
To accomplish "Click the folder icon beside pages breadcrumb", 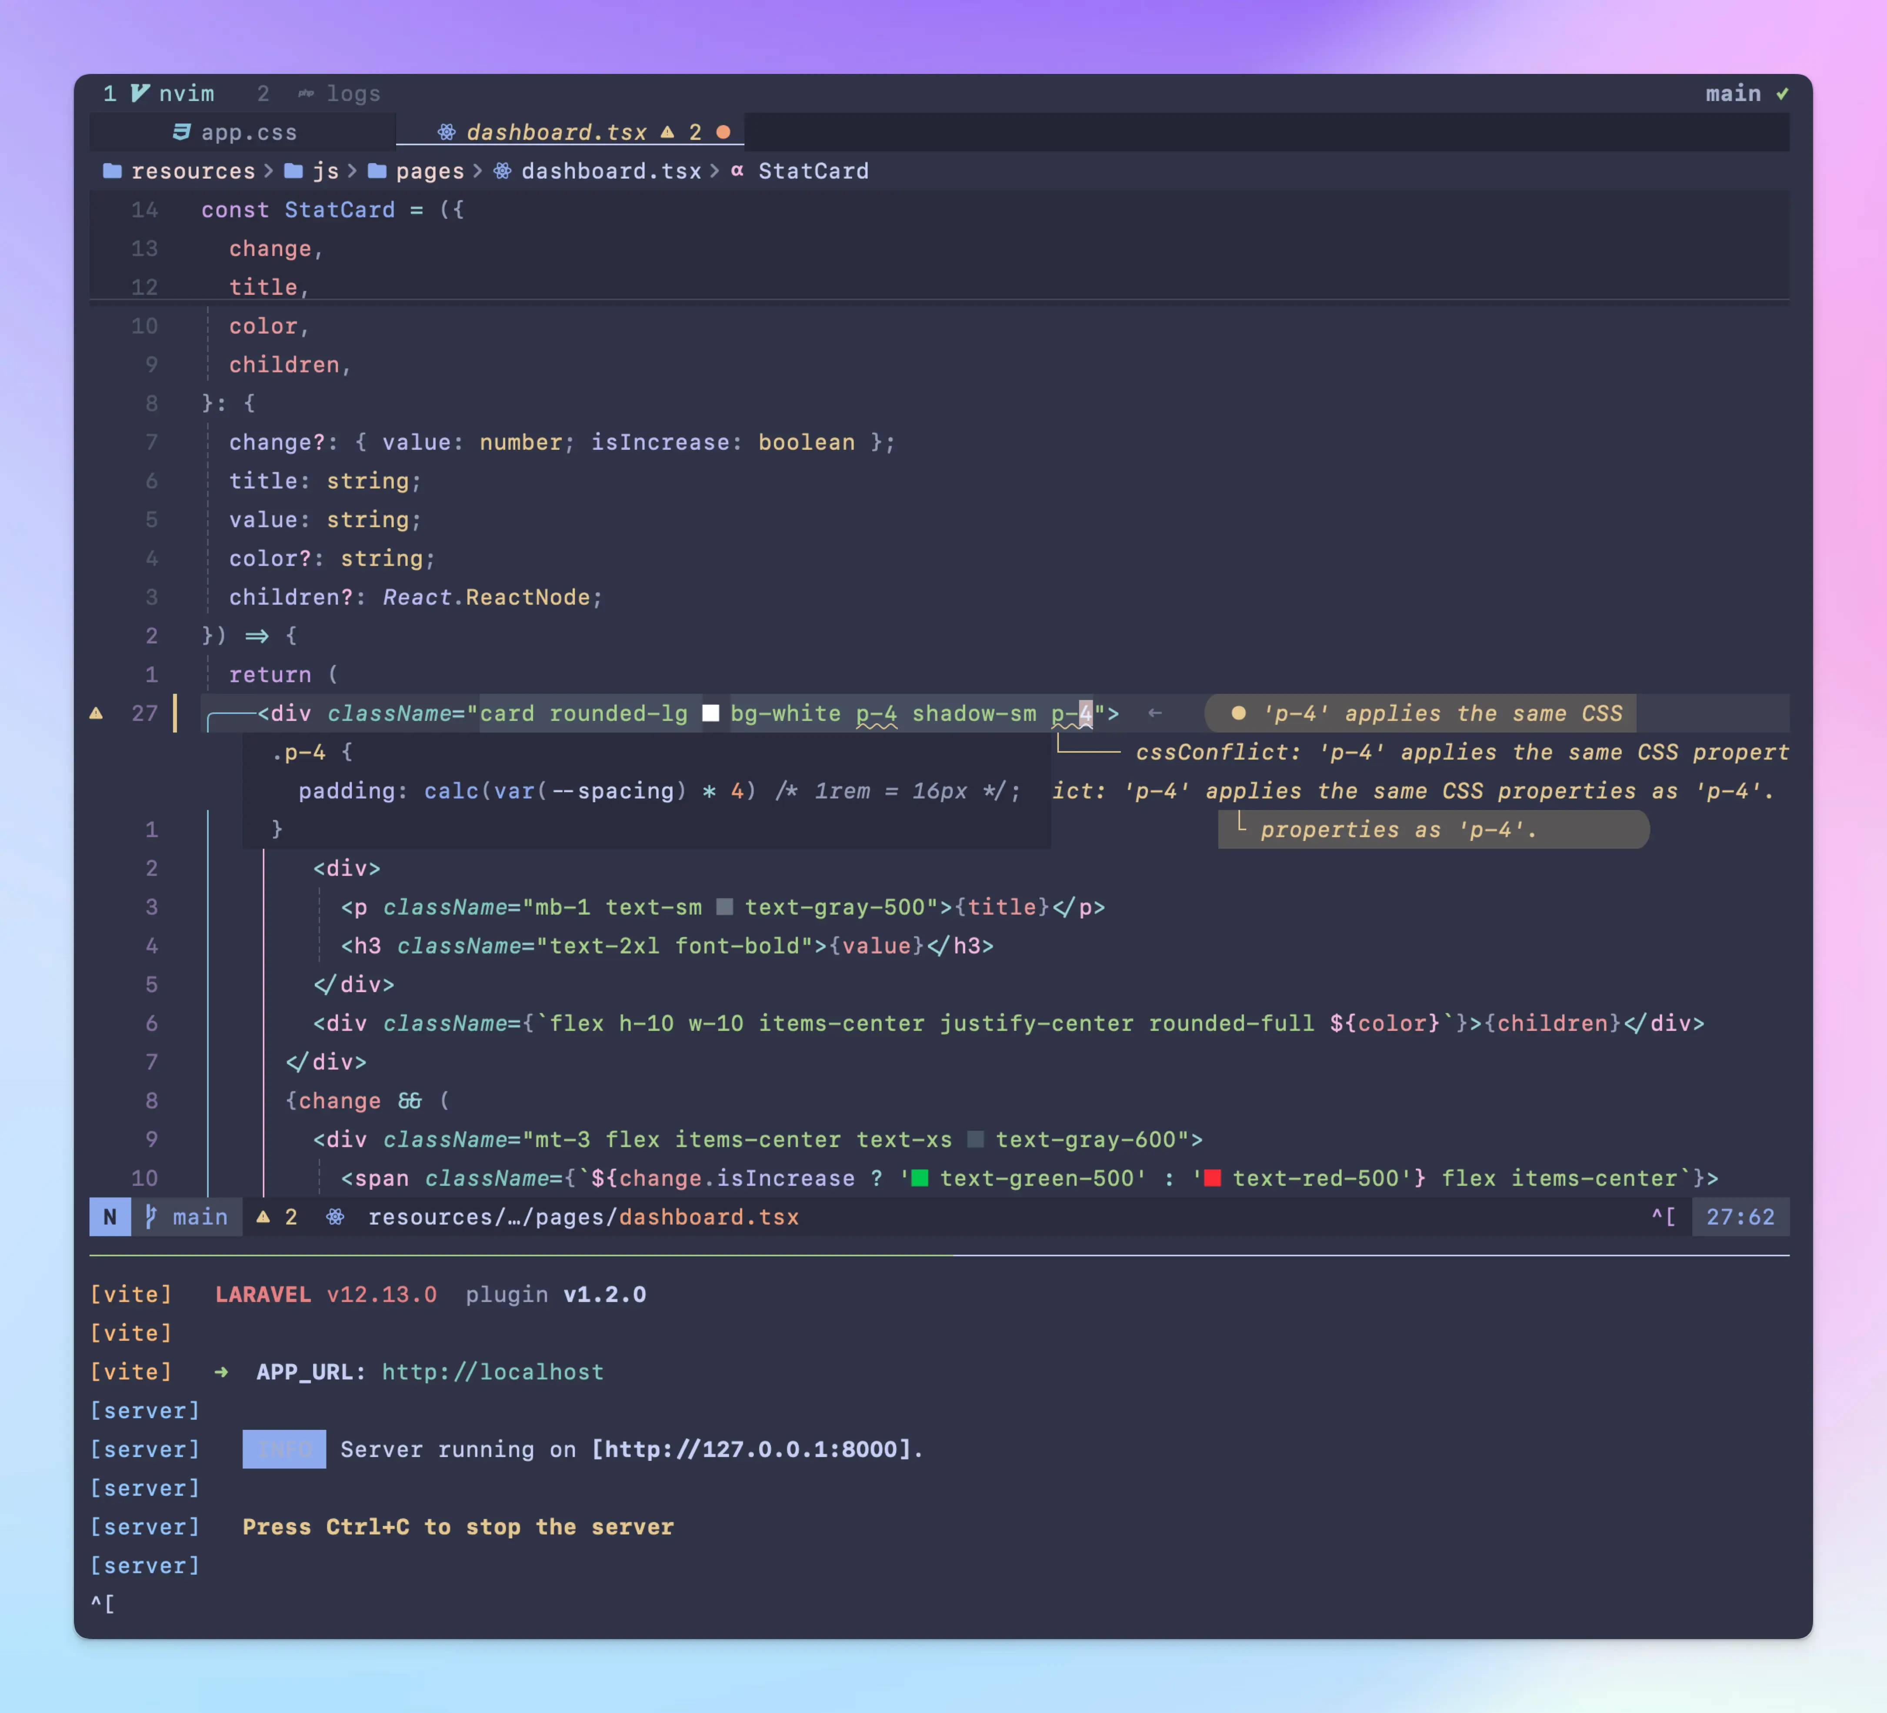I will [377, 171].
